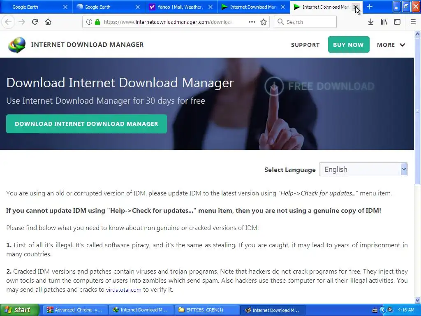Image resolution: width=421 pixels, height=316 pixels.
Task: Click the INTERNET DOWNLOAD MANAGER site title
Action: (x=87, y=44)
